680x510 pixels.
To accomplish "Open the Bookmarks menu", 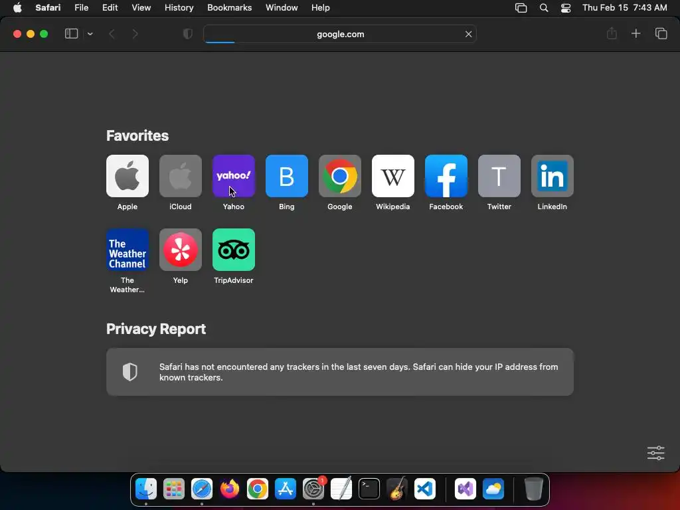I will 229,8.
